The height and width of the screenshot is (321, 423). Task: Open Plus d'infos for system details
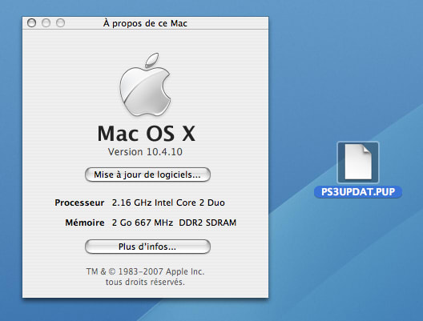[147, 247]
